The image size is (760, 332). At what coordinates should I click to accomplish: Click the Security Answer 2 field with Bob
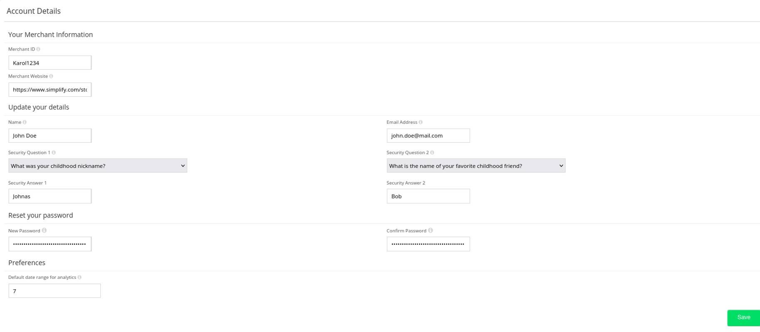click(428, 196)
